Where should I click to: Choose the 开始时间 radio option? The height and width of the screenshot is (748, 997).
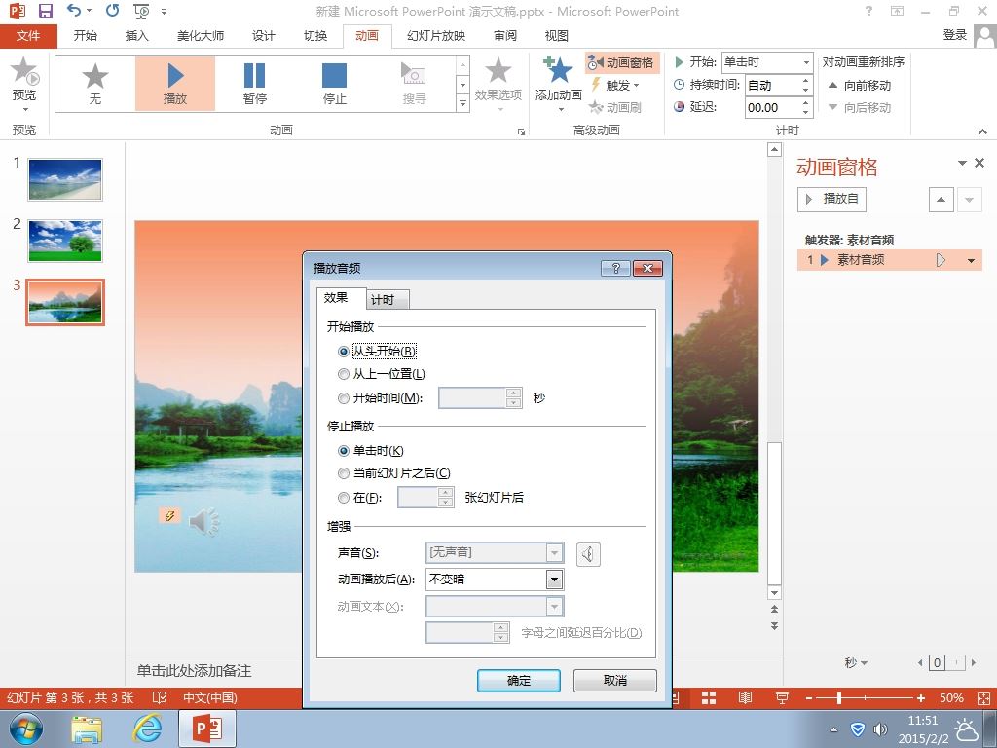[344, 398]
